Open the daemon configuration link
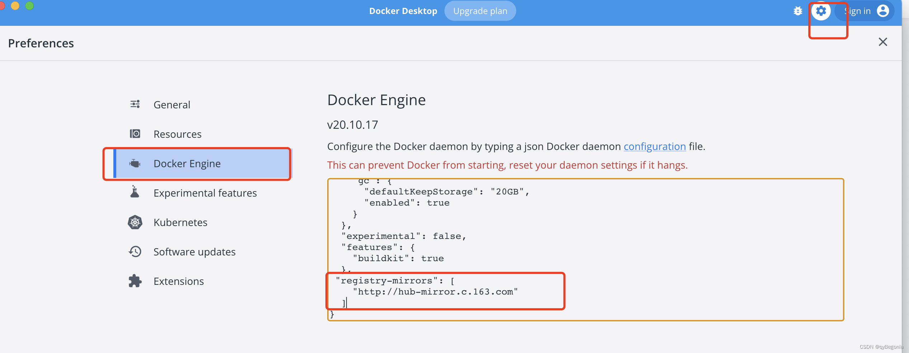The image size is (909, 353). tap(655, 146)
